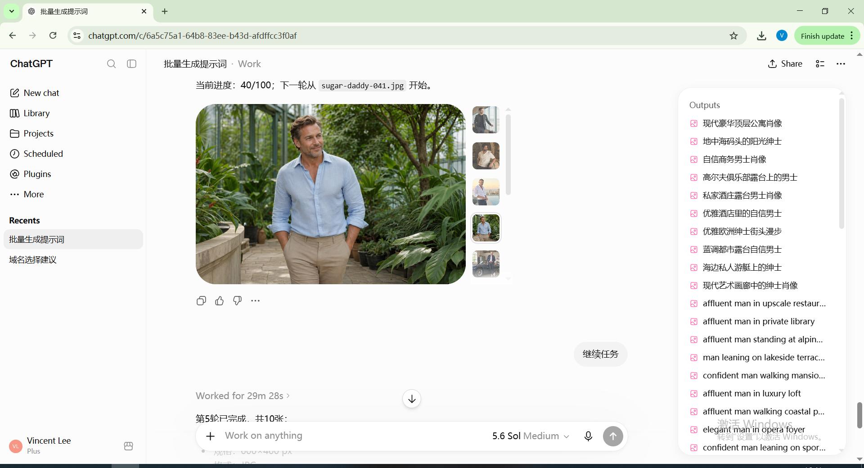Open more actions under the response
The image size is (864, 468).
click(255, 300)
